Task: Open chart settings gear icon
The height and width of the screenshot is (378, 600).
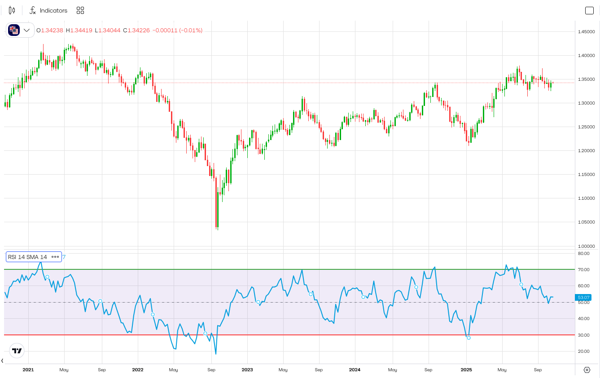Action: click(x=587, y=370)
